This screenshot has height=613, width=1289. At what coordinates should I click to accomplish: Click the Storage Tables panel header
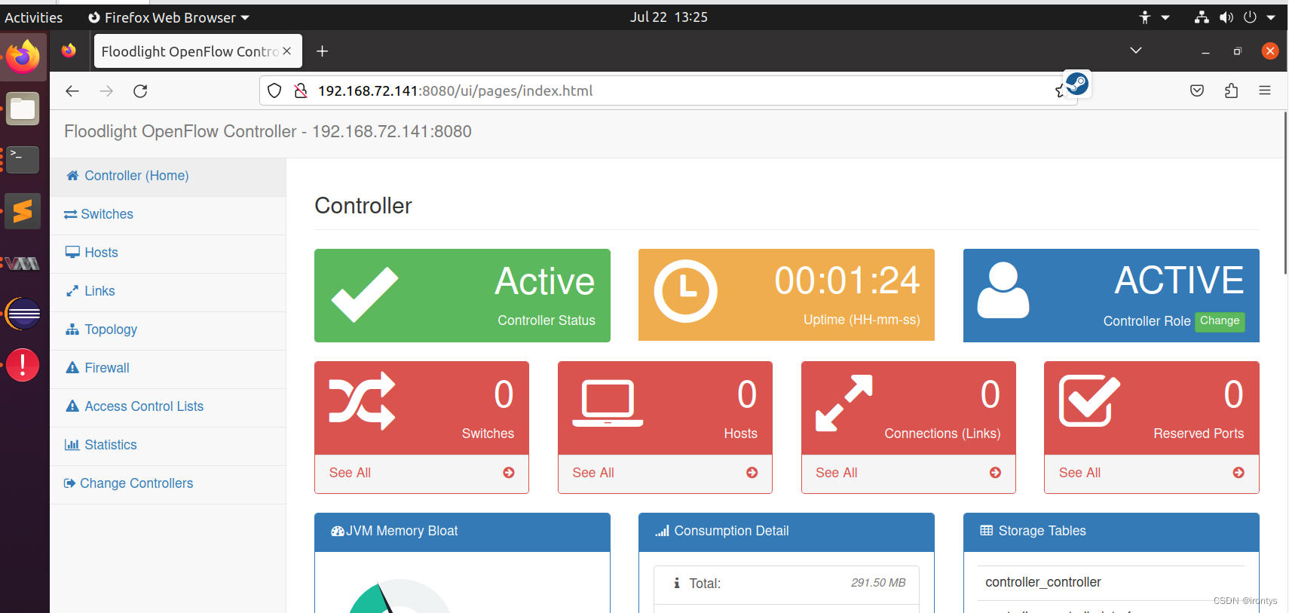[x=1111, y=532]
